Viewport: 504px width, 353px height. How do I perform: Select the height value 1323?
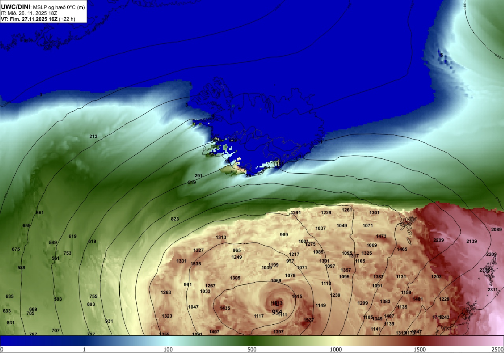(x=167, y=316)
